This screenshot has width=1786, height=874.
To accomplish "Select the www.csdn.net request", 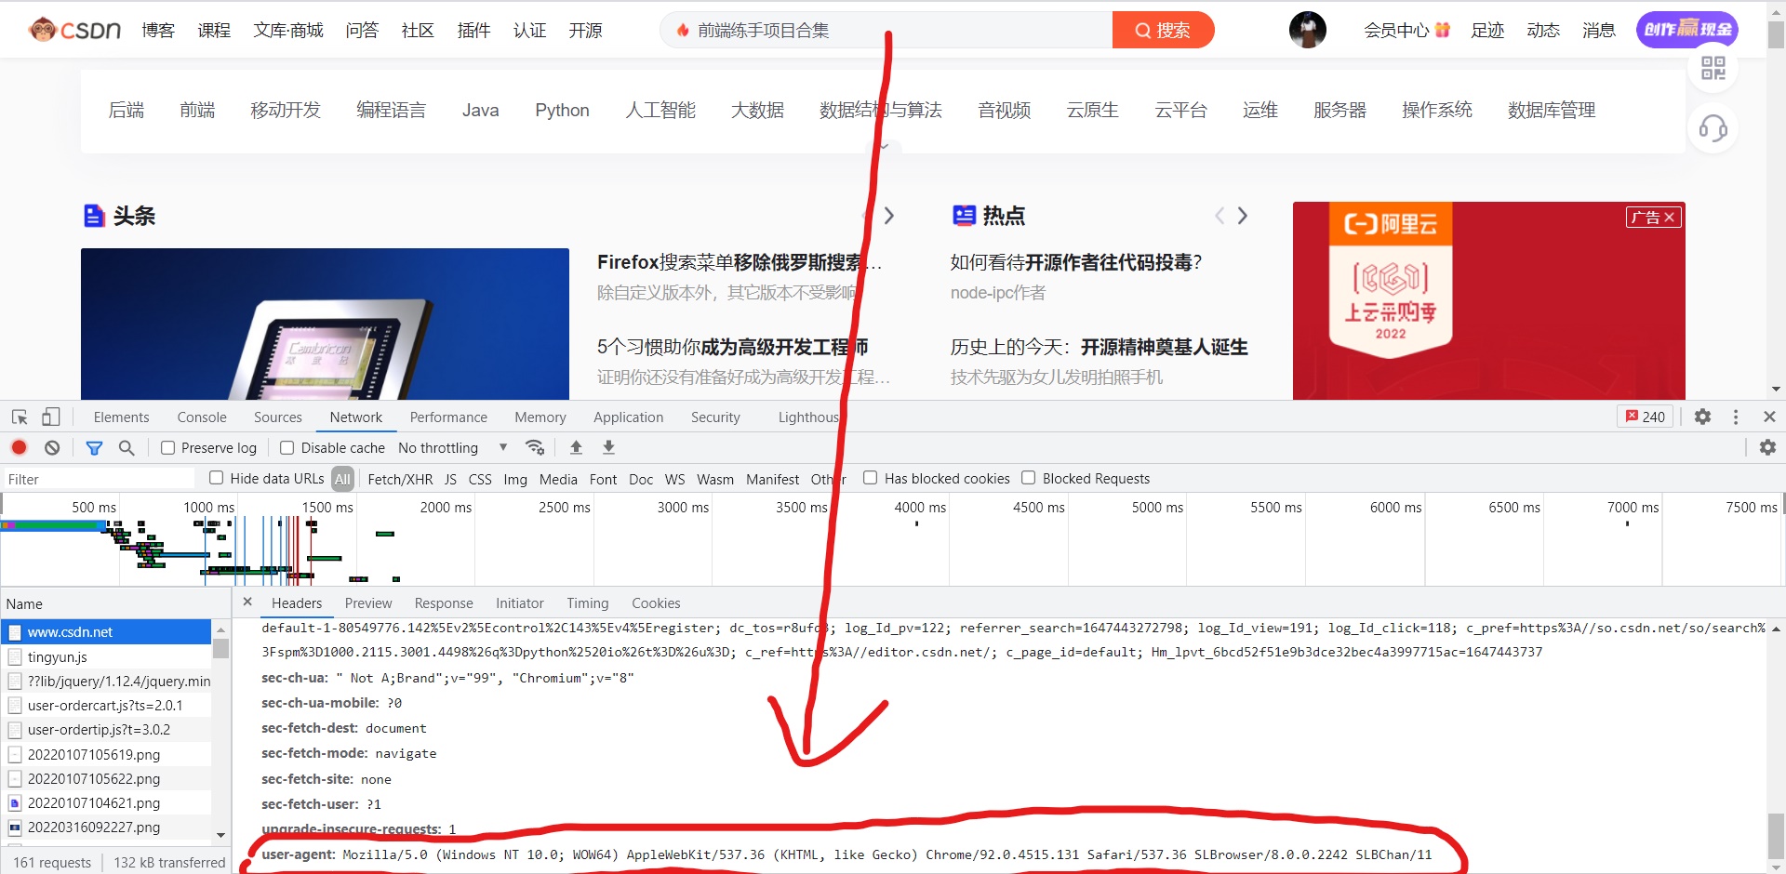I will [107, 631].
